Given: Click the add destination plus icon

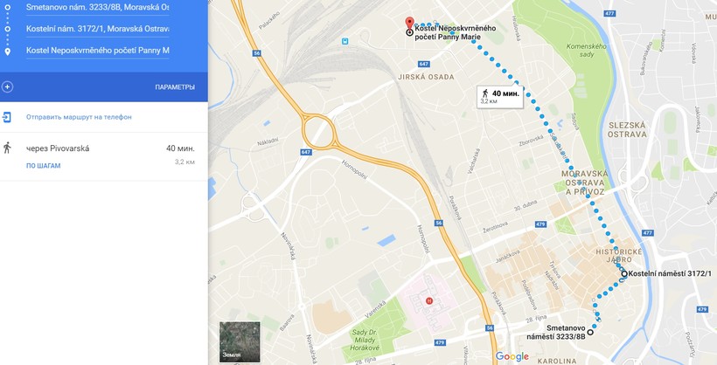Looking at the screenshot, I should coord(7,86).
